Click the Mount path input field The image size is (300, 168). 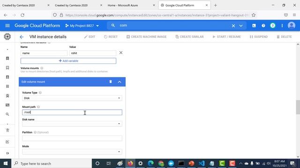coord(72,112)
